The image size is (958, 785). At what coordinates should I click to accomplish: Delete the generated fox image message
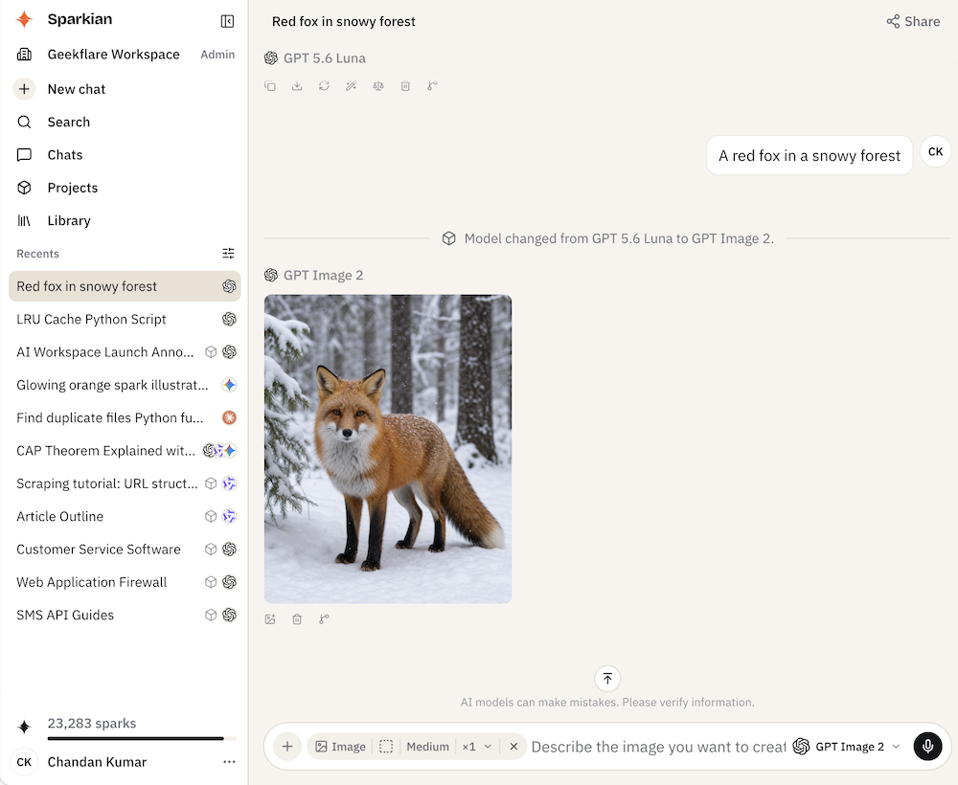(x=297, y=619)
